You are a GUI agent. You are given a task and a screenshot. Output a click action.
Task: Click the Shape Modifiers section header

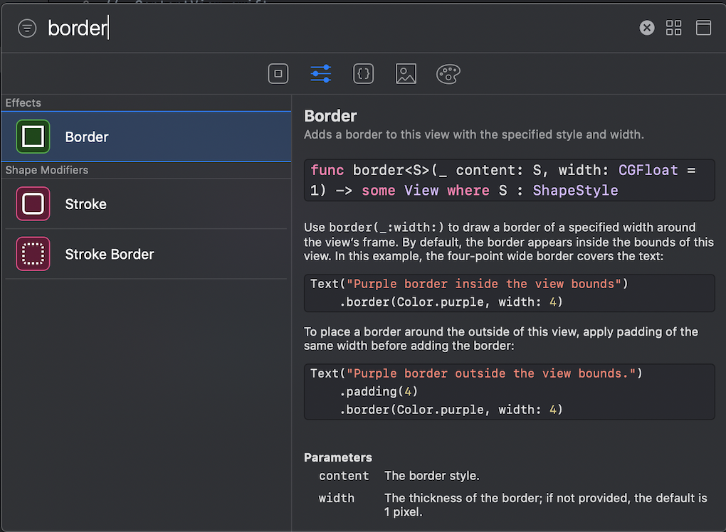tap(47, 170)
